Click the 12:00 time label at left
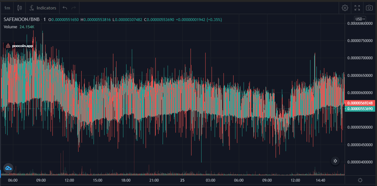Image resolution: width=377 pixels, height=186 pixels. coord(69,180)
